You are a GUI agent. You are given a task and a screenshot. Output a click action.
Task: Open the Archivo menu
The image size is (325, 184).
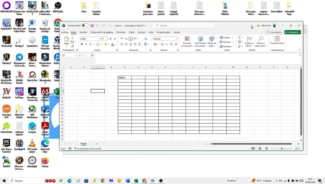click(65, 32)
